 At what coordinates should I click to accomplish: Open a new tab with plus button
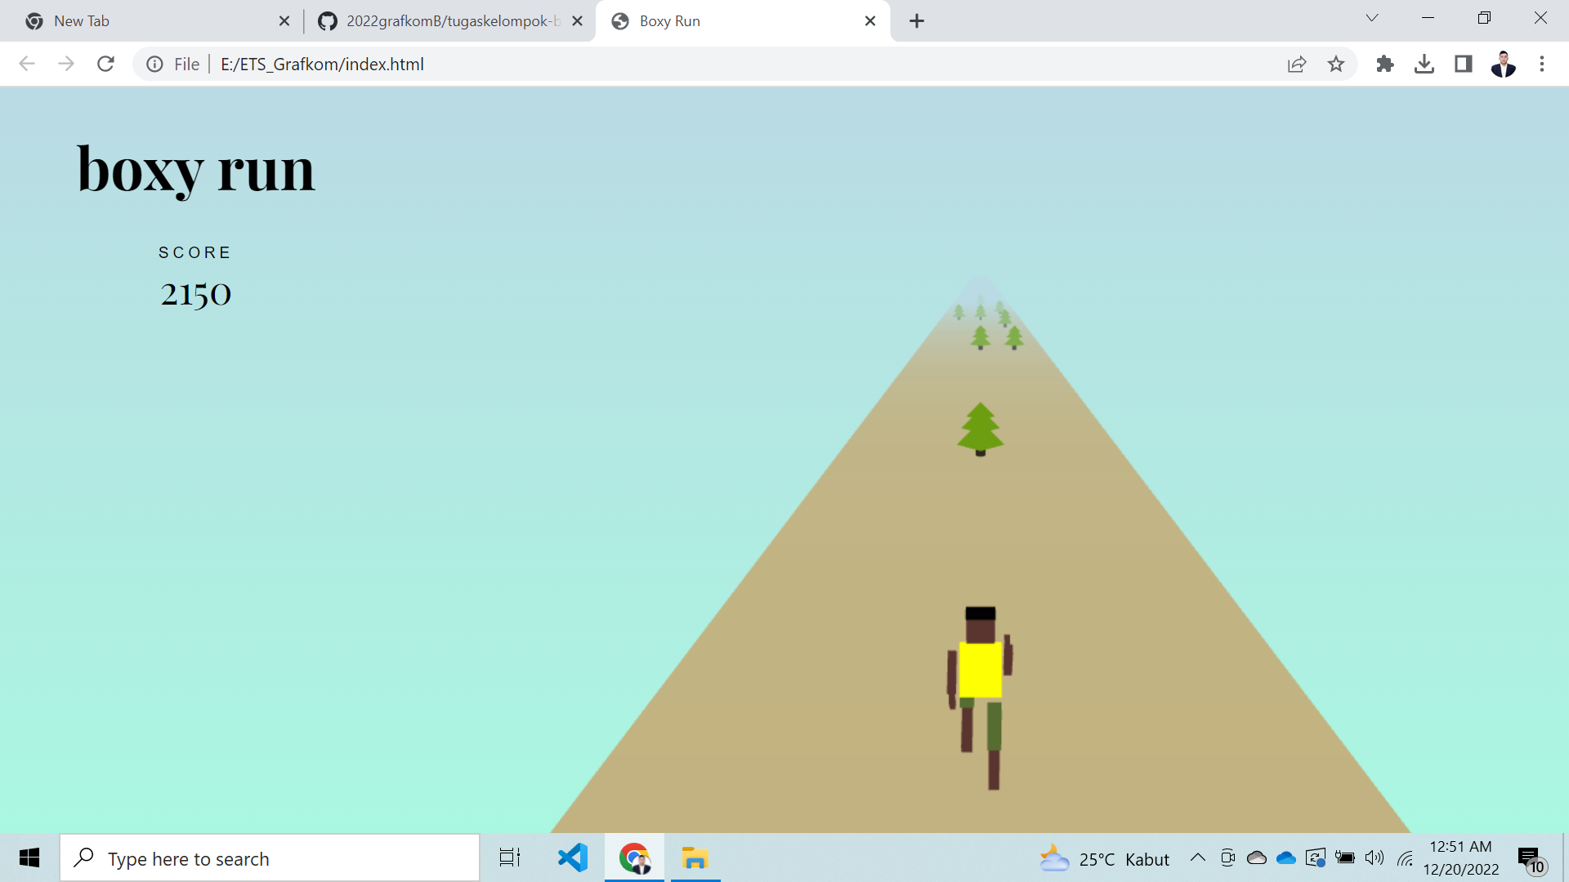(x=916, y=20)
